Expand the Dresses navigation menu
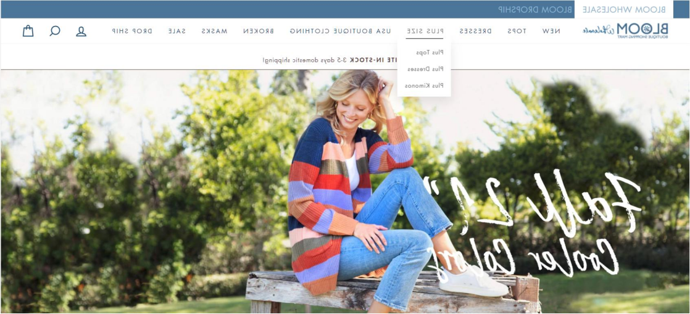 [476, 31]
